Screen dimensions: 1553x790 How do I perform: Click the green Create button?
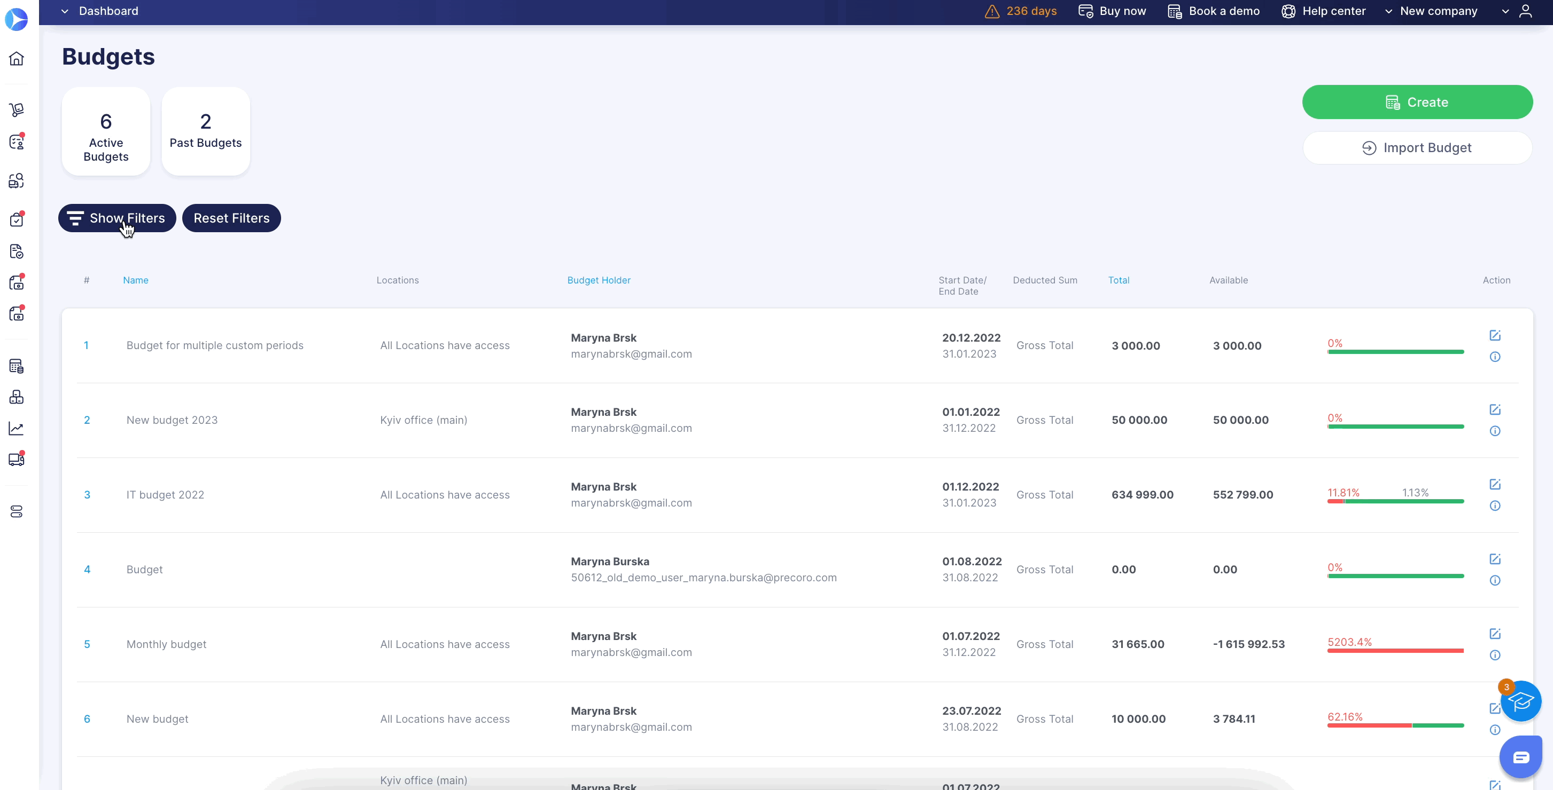tap(1417, 102)
